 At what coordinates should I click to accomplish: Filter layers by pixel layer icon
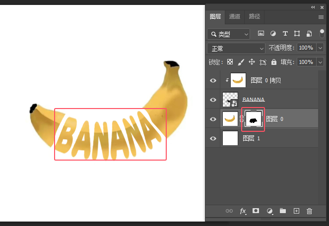pyautogui.click(x=261, y=33)
